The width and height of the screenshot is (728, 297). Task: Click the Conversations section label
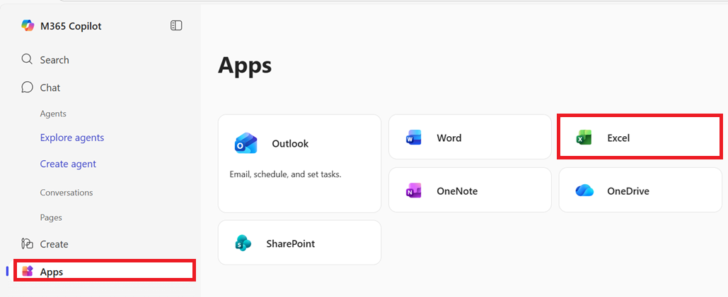pyautogui.click(x=67, y=193)
